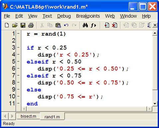Toggle breakpoint dash on line 3
The width and height of the screenshot is (159, 128).
tap(18, 47)
